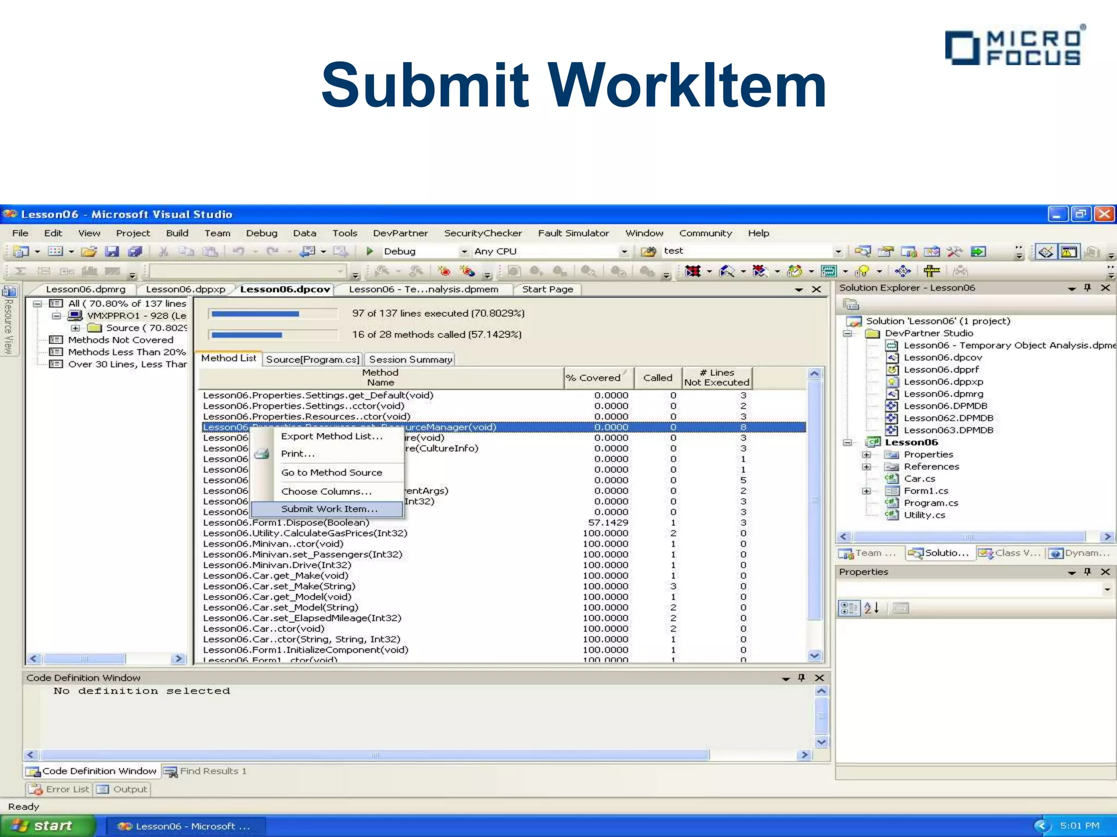Open the Output tab at bottom
The image size is (1117, 837).
122,790
